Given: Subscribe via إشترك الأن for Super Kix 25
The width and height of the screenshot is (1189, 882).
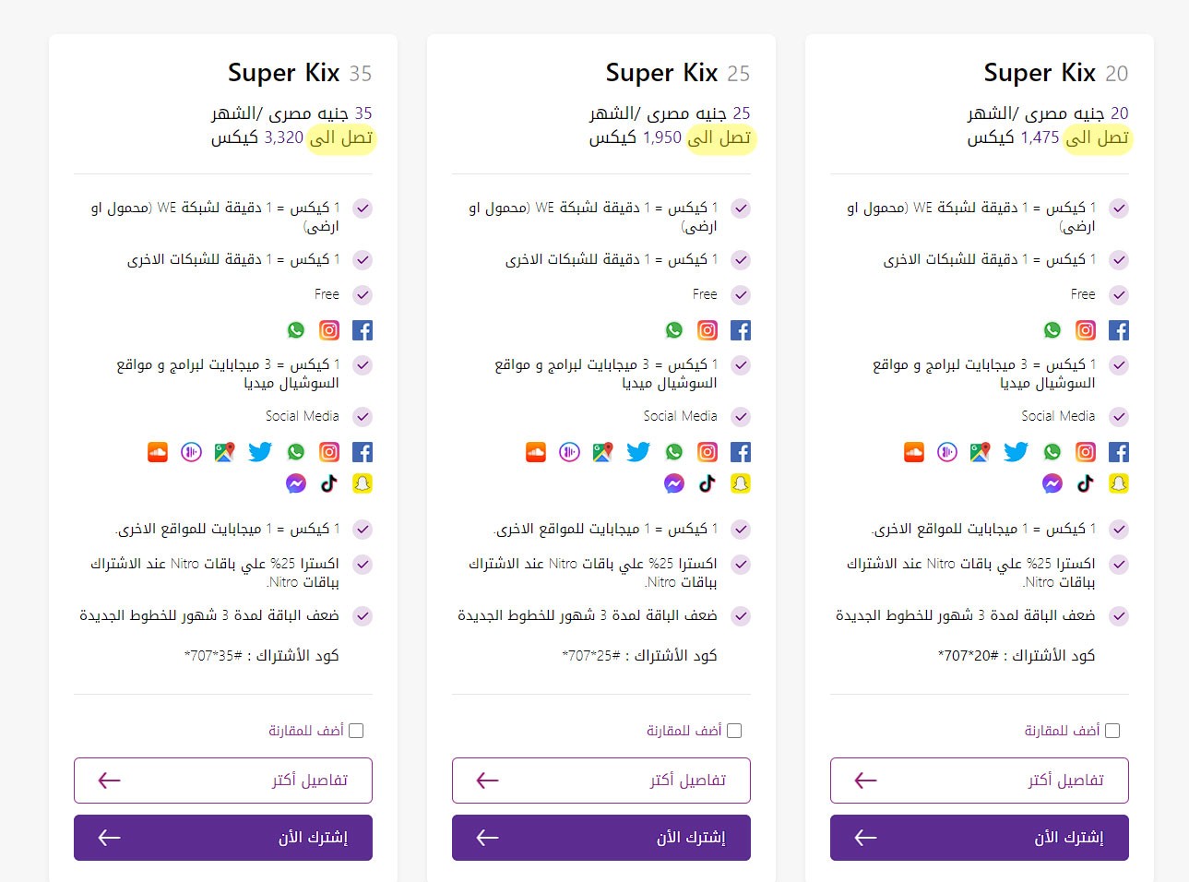Looking at the screenshot, I should pyautogui.click(x=601, y=838).
